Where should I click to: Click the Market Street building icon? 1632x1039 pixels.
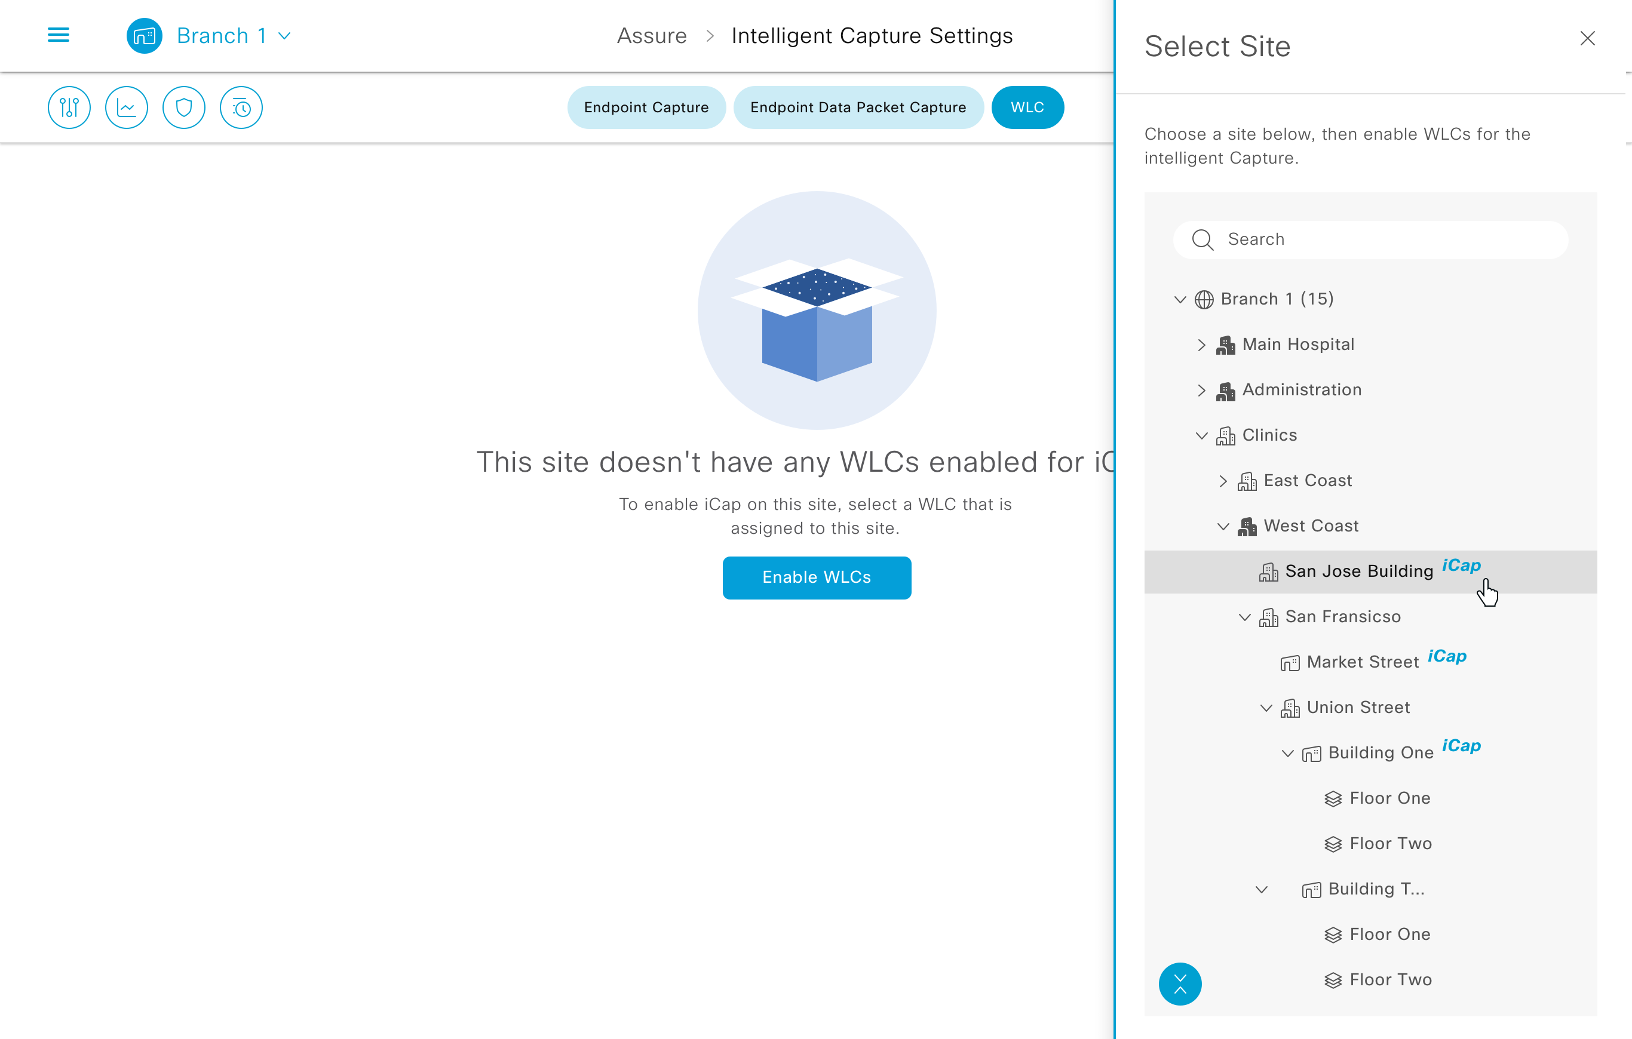[1290, 662]
